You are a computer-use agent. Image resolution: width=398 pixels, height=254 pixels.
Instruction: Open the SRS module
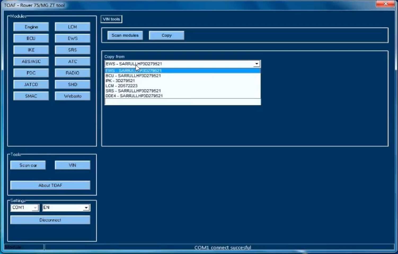(72, 50)
